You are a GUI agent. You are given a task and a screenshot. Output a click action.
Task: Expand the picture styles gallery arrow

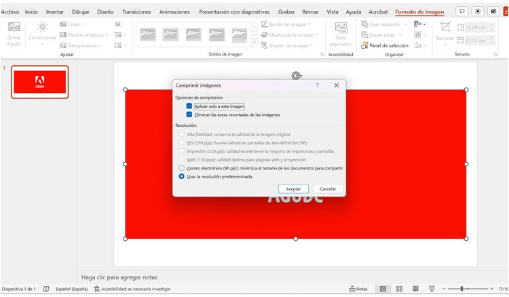pos(254,43)
